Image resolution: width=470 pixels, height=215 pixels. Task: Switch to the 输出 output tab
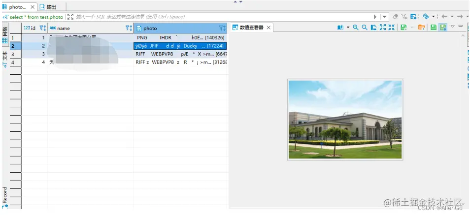[48, 7]
